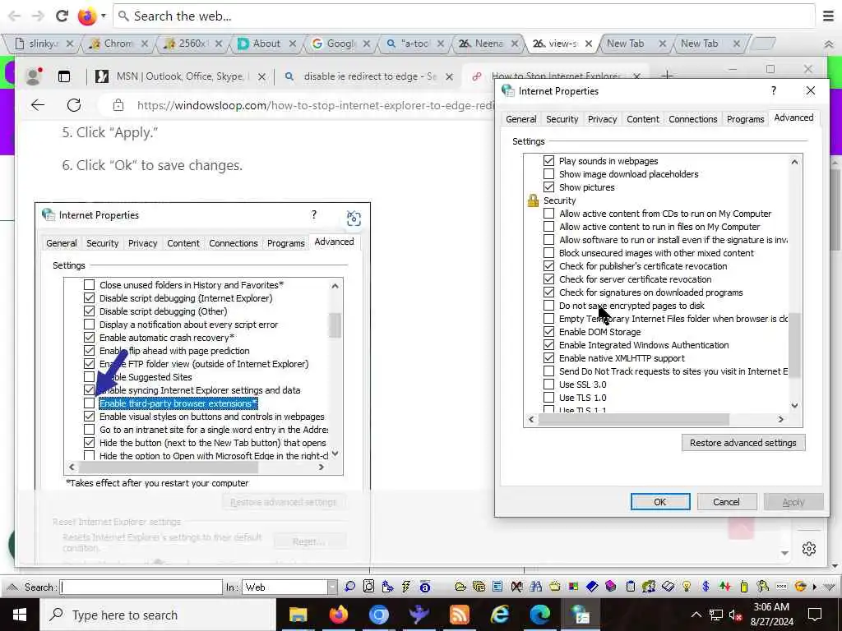Open the profile avatar icon in the Edge window
The height and width of the screenshot is (631, 842).
tap(34, 76)
